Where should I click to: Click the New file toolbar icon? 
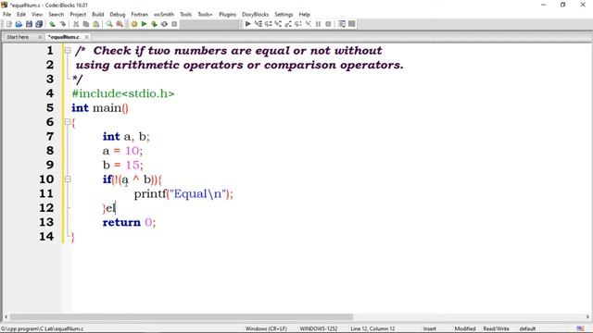click(x=9, y=24)
